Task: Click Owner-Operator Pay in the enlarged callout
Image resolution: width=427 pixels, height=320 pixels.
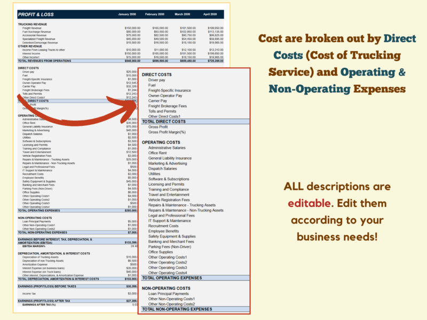Action: coord(165,95)
